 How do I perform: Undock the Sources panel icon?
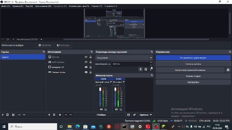tap(92, 52)
